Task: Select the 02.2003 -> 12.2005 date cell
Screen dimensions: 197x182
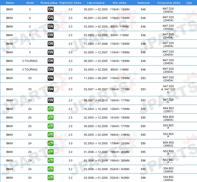Action: coord(96,118)
